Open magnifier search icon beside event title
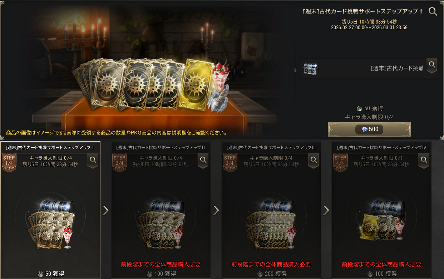The width and height of the screenshot is (444, 279). pos(433,11)
